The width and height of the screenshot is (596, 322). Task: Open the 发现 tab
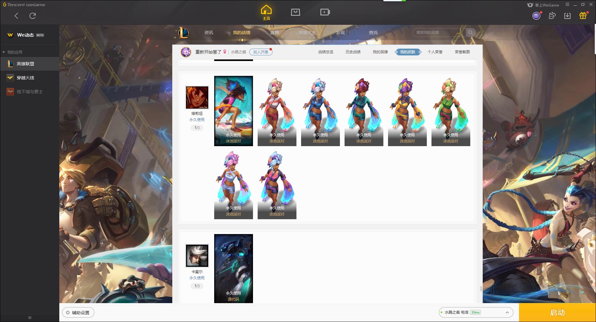[x=340, y=33]
